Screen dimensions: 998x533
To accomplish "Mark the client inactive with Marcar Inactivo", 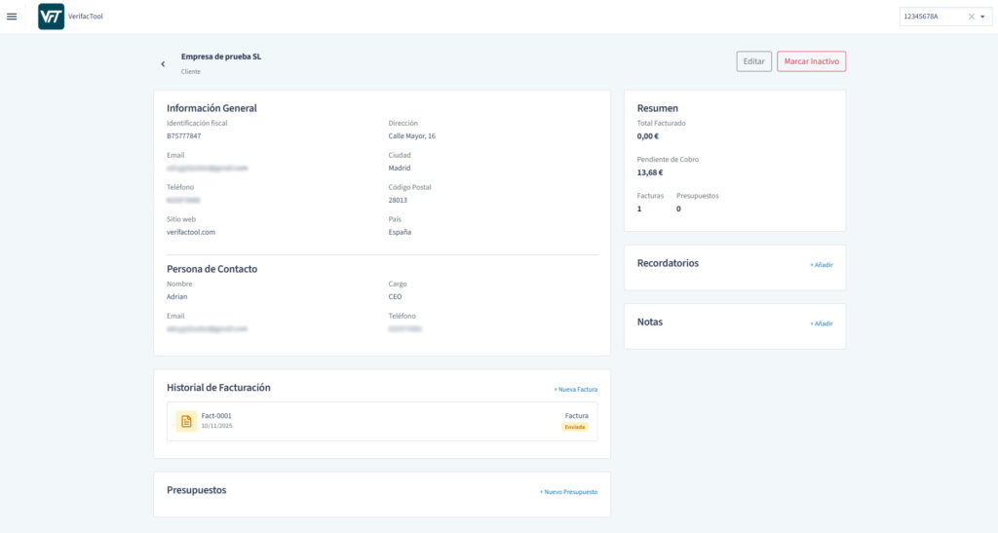I will [811, 61].
